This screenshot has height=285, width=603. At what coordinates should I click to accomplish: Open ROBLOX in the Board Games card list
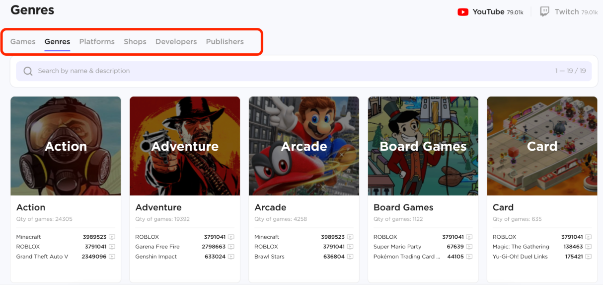pyautogui.click(x=385, y=237)
